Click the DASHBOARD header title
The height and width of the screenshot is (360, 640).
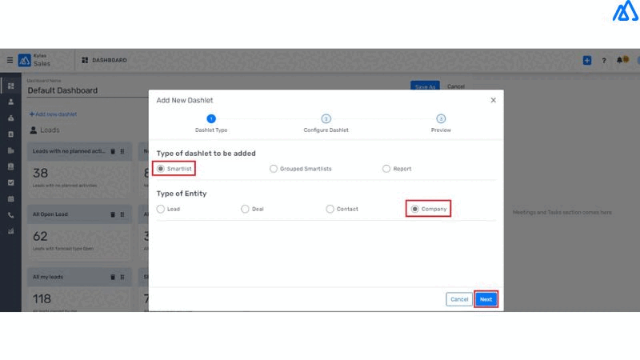coord(110,60)
